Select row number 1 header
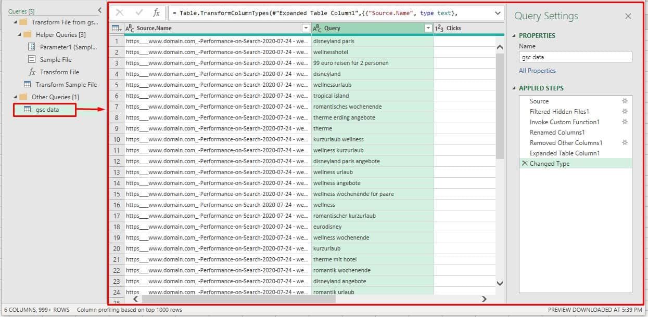This screenshot has height=317, width=648. click(x=117, y=41)
